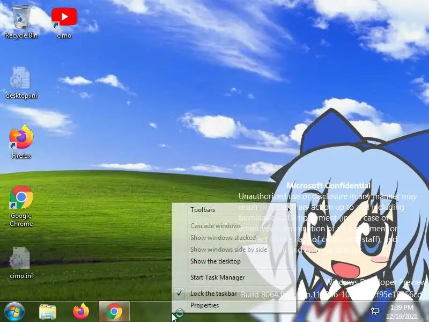Open the network tray icon
The height and width of the screenshot is (322, 429).
click(375, 311)
